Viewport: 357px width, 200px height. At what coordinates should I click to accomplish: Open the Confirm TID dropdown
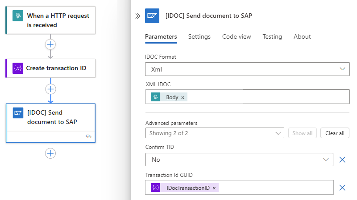239,160
